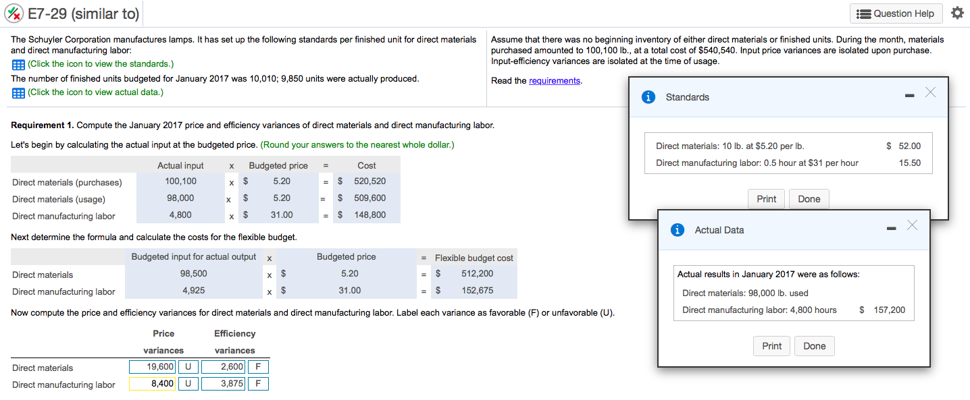Screen dimensions: 970x400
Task: Select the labor price variance U label field
Action: (x=188, y=384)
